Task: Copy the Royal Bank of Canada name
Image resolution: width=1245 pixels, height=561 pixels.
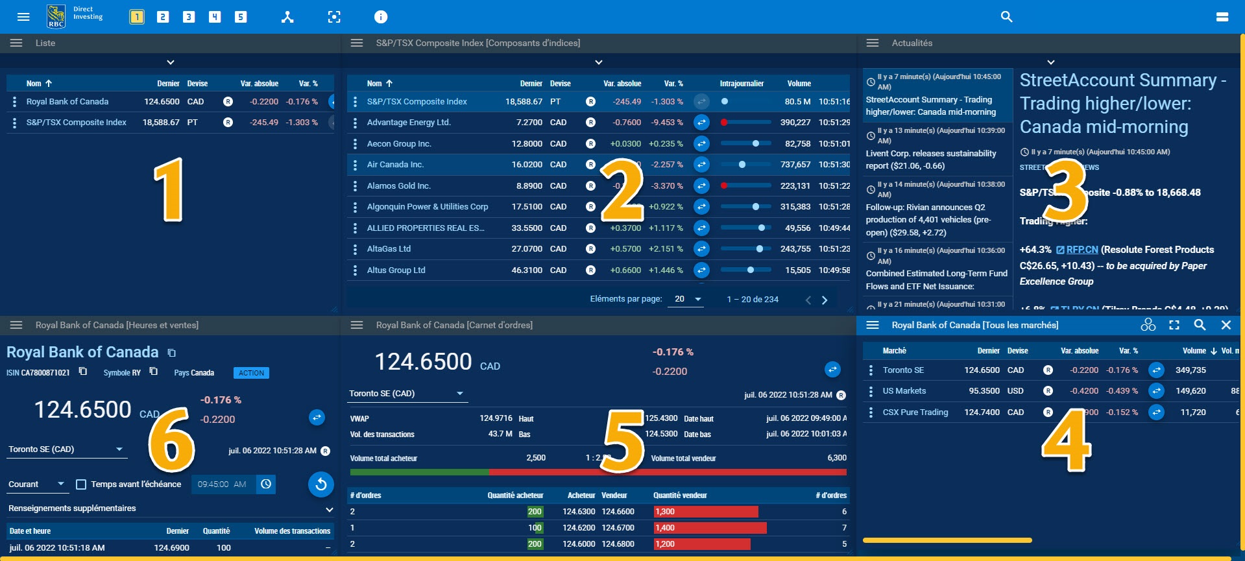Action: [172, 353]
